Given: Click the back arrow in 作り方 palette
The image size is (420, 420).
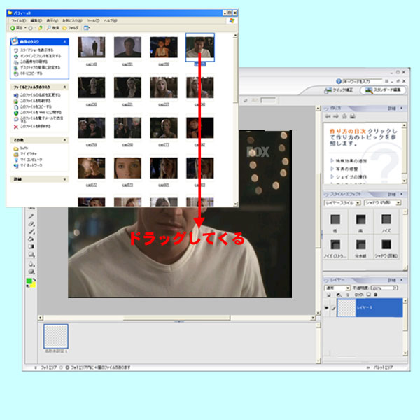Looking at the screenshot, I should [x=328, y=116].
